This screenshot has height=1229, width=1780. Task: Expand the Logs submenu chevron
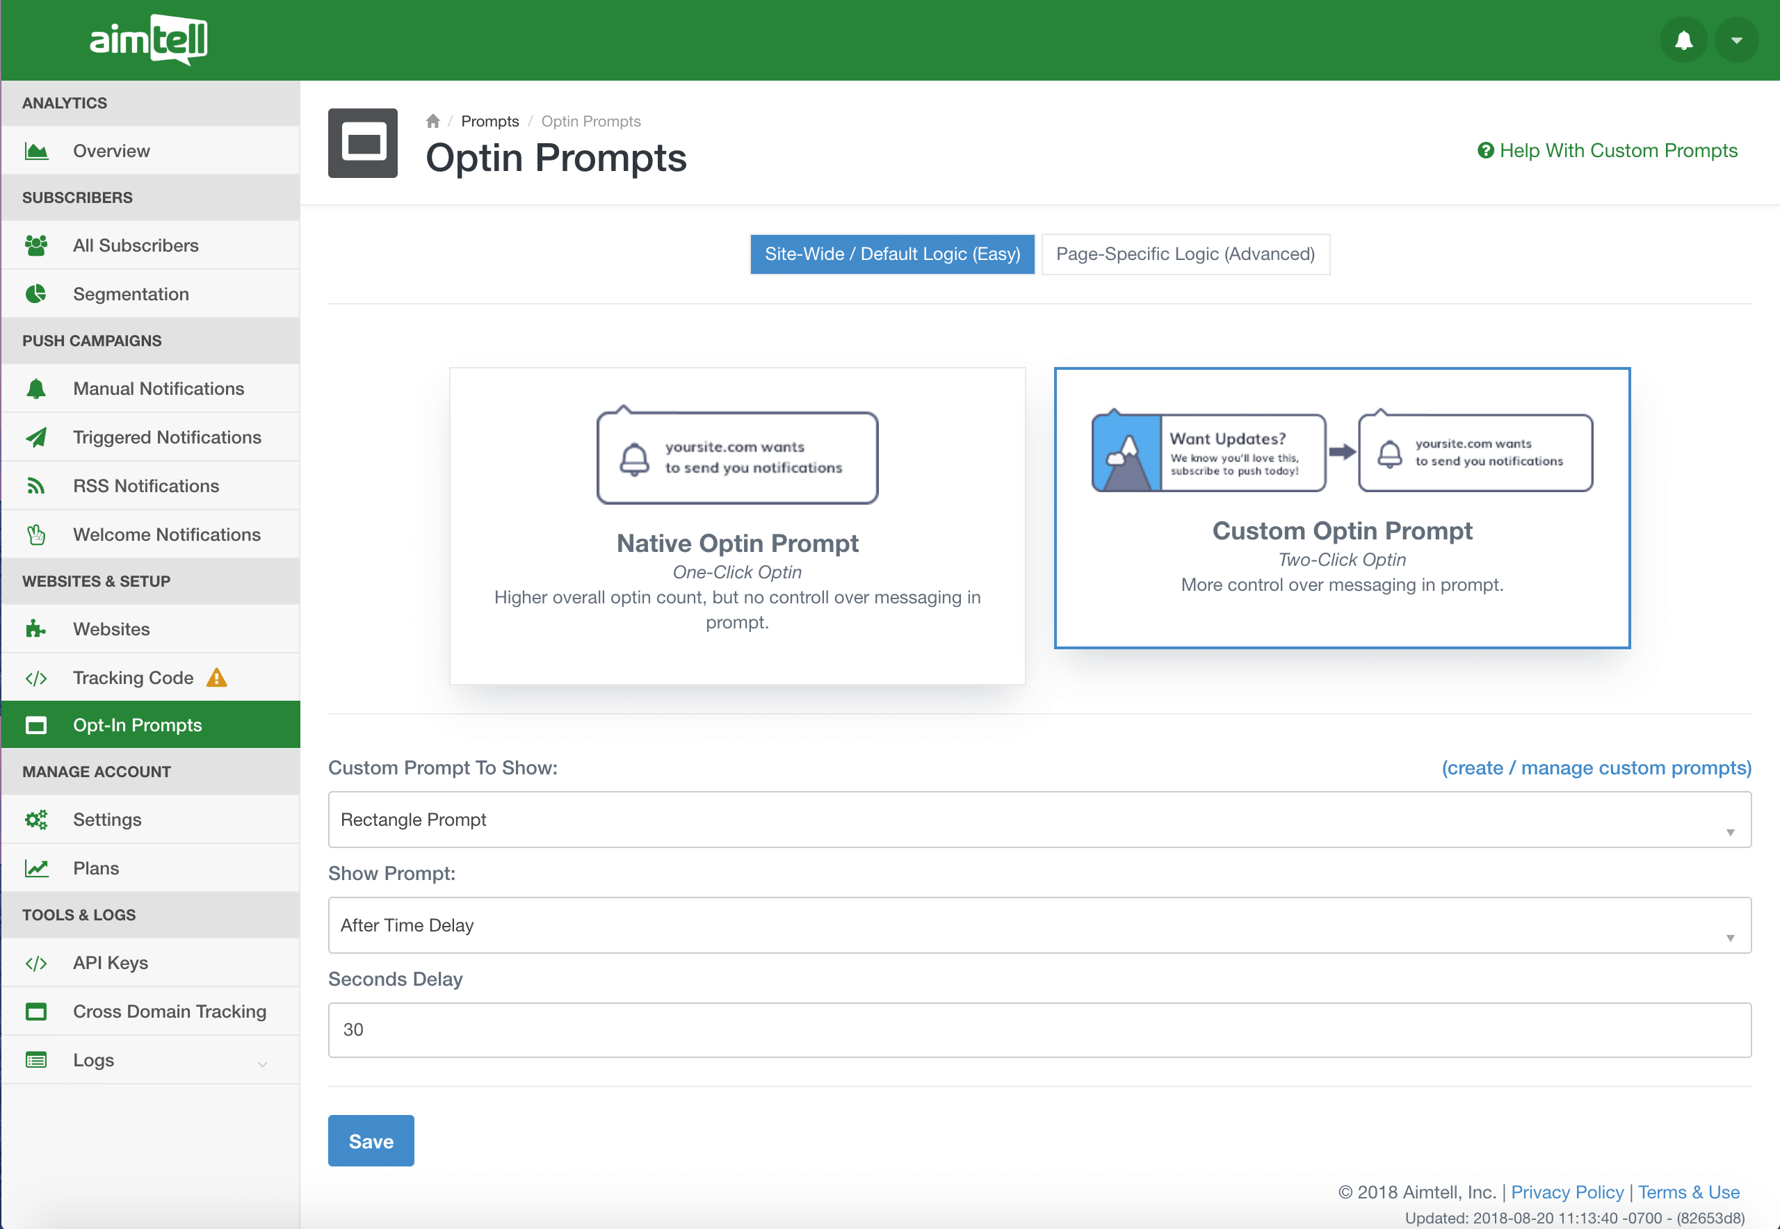point(262,1064)
